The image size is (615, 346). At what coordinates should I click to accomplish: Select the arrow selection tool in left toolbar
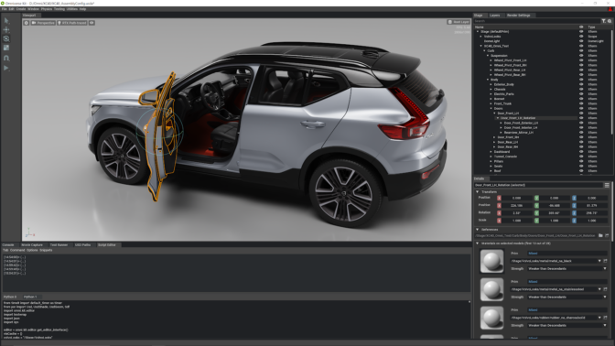tap(6, 20)
